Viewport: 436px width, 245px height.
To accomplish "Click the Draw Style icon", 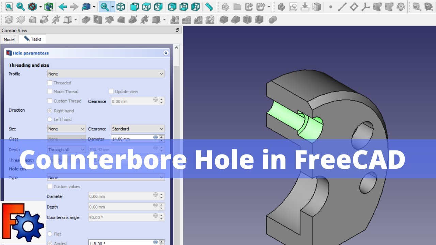I will pos(32,6).
